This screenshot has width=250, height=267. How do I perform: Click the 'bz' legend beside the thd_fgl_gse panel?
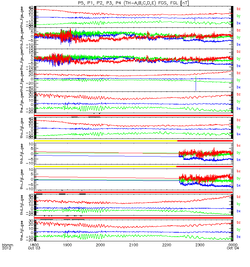(239, 197)
